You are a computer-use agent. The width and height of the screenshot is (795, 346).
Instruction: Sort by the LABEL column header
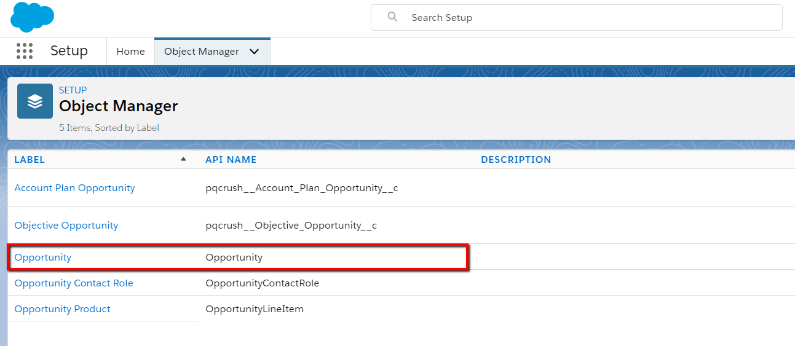30,160
